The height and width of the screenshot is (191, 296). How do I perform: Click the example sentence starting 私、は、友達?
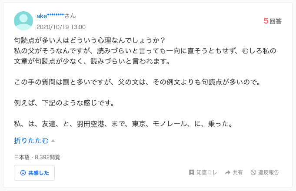point(123,124)
